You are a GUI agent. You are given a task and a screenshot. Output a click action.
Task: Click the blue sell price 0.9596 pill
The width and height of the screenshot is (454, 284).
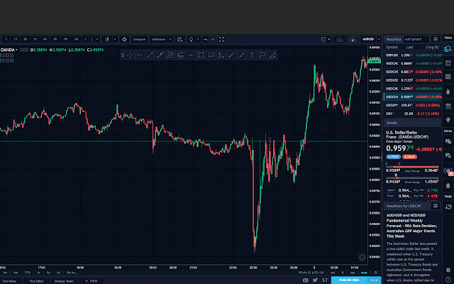393,157
